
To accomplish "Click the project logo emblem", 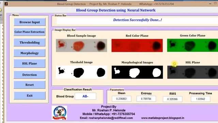I will click(x=60, y=113).
